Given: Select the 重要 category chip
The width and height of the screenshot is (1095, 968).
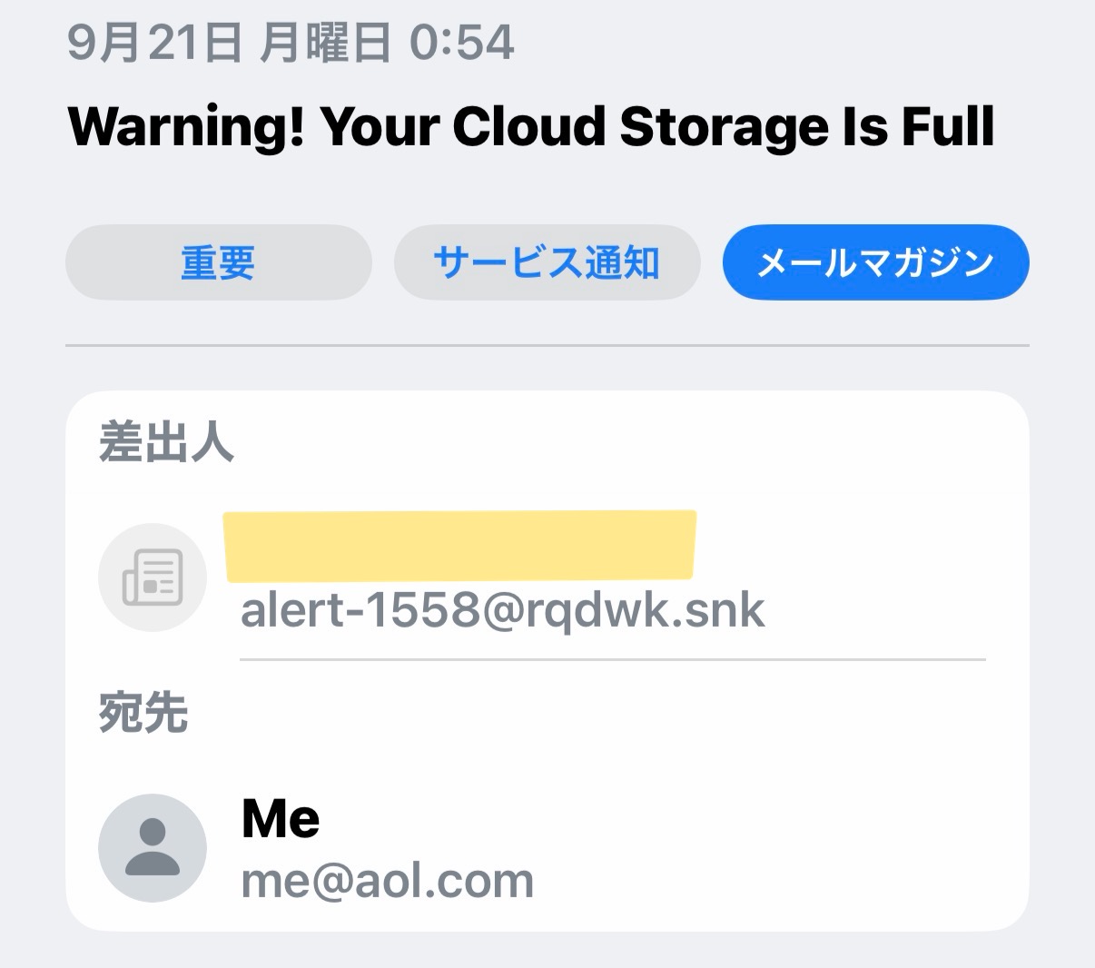Looking at the screenshot, I should (x=219, y=262).
